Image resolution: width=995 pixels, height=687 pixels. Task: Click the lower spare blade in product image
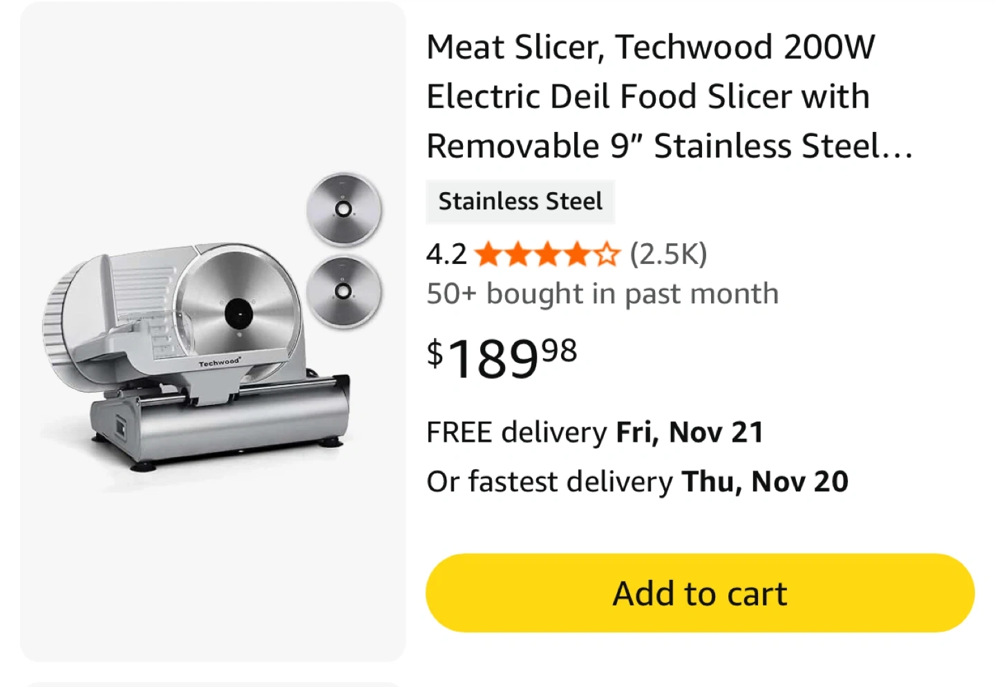click(x=344, y=292)
